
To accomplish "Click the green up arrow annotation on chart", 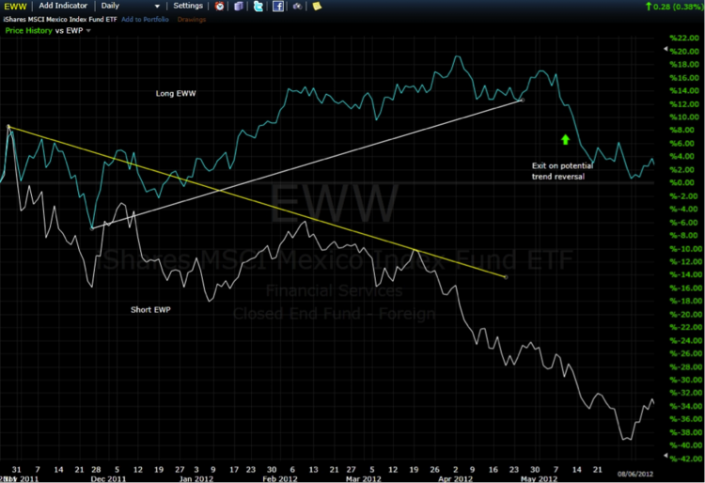I will 565,139.
